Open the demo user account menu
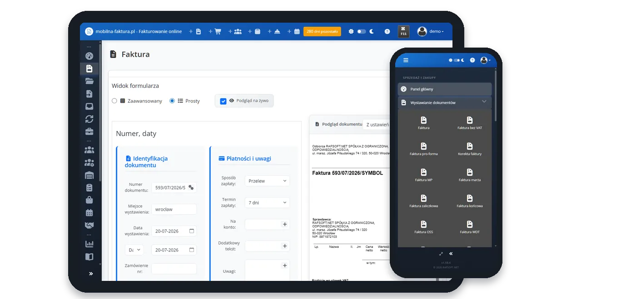The height and width of the screenshot is (299, 636). [x=430, y=31]
